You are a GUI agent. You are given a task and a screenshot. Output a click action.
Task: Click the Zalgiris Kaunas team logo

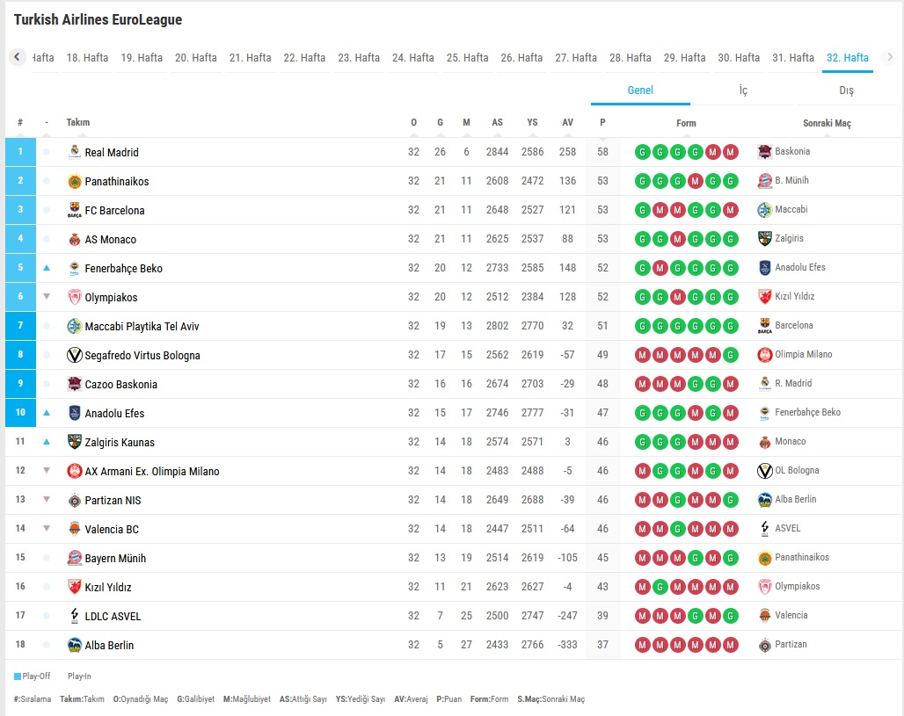pyautogui.click(x=75, y=443)
